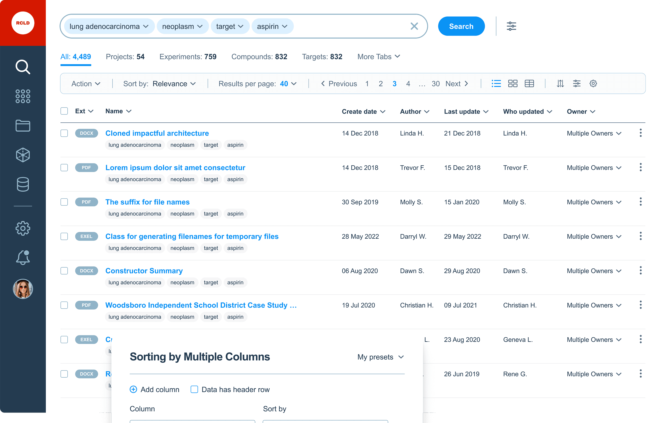
Task: Click the search magnifier sidebar icon
Action: point(23,67)
